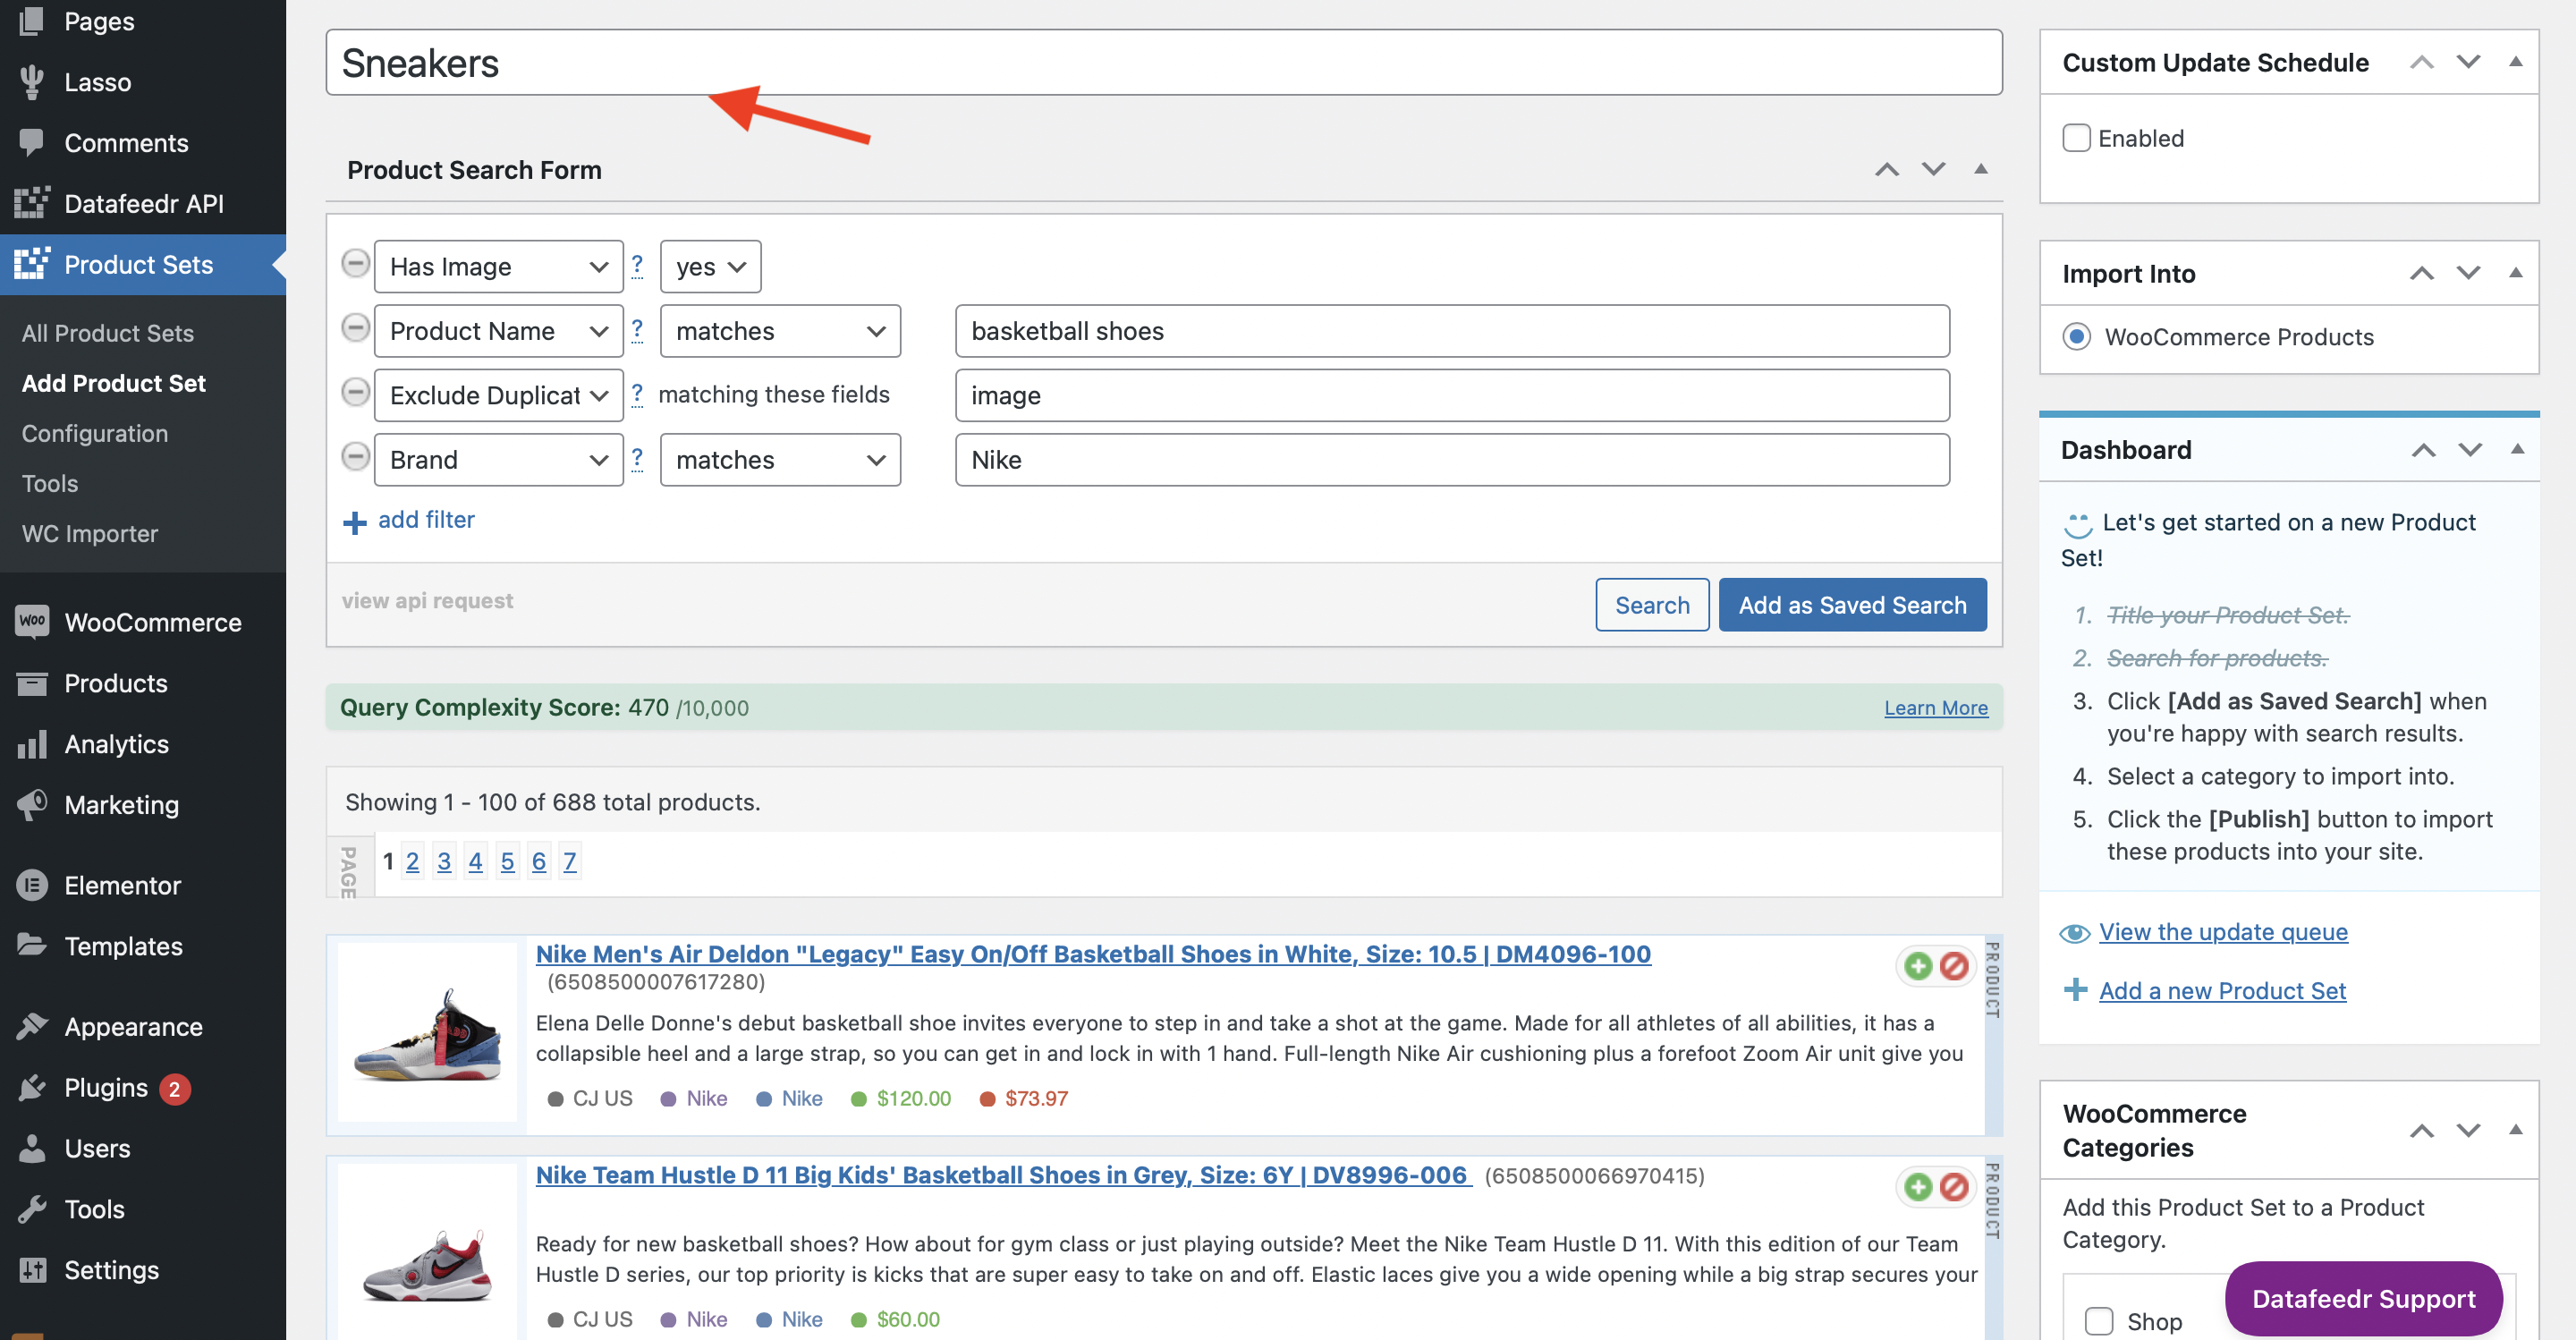Click the Settings icon in sidebar
The height and width of the screenshot is (1340, 2576).
pos(32,1269)
